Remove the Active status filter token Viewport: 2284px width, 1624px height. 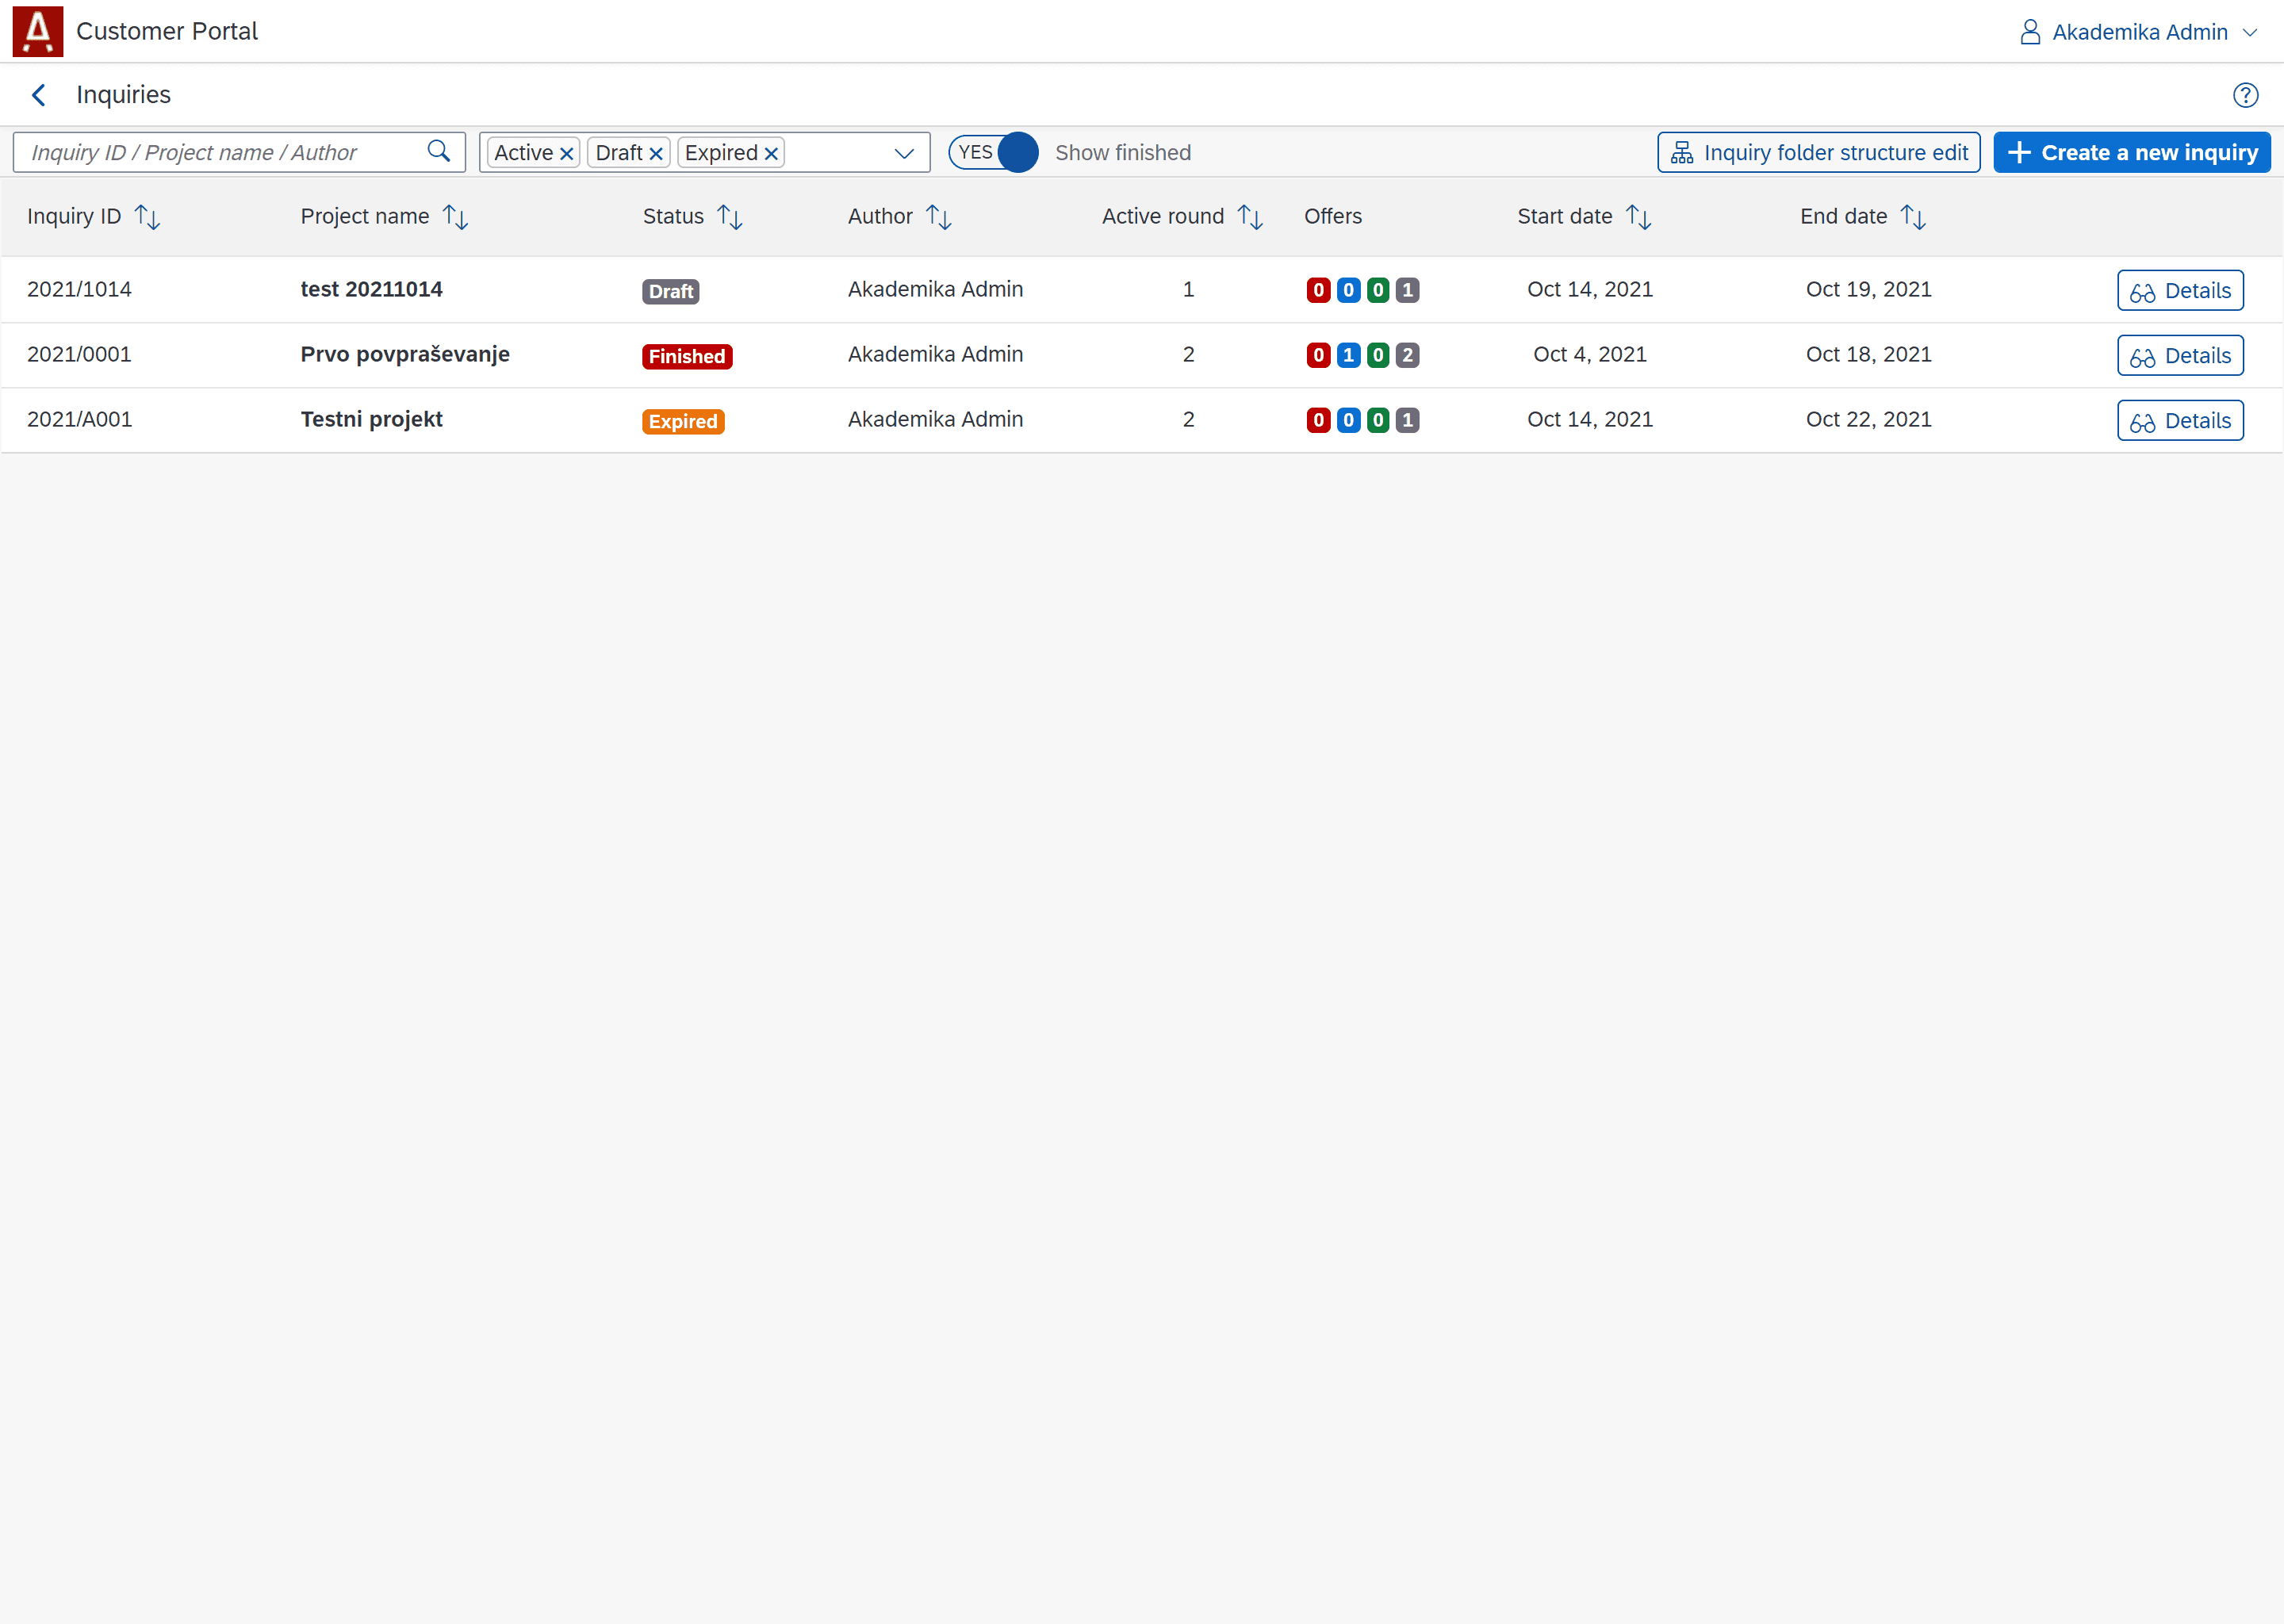[x=567, y=153]
